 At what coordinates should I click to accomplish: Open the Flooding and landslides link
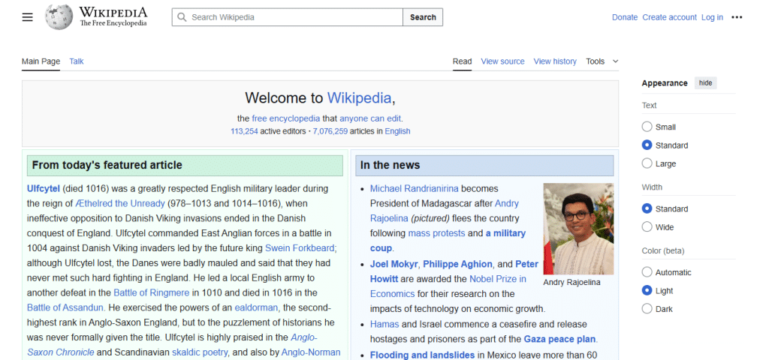(x=422, y=355)
